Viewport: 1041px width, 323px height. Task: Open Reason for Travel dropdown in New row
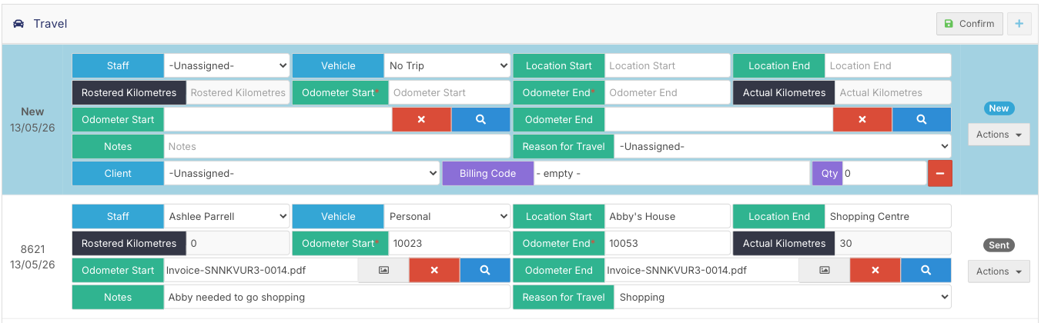(x=782, y=147)
